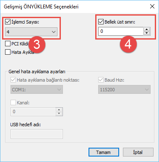Viewport: 159px width, 162px height.
Task: Decrease Bellek üst sınırı with down arrow
Action: (x=146, y=33)
